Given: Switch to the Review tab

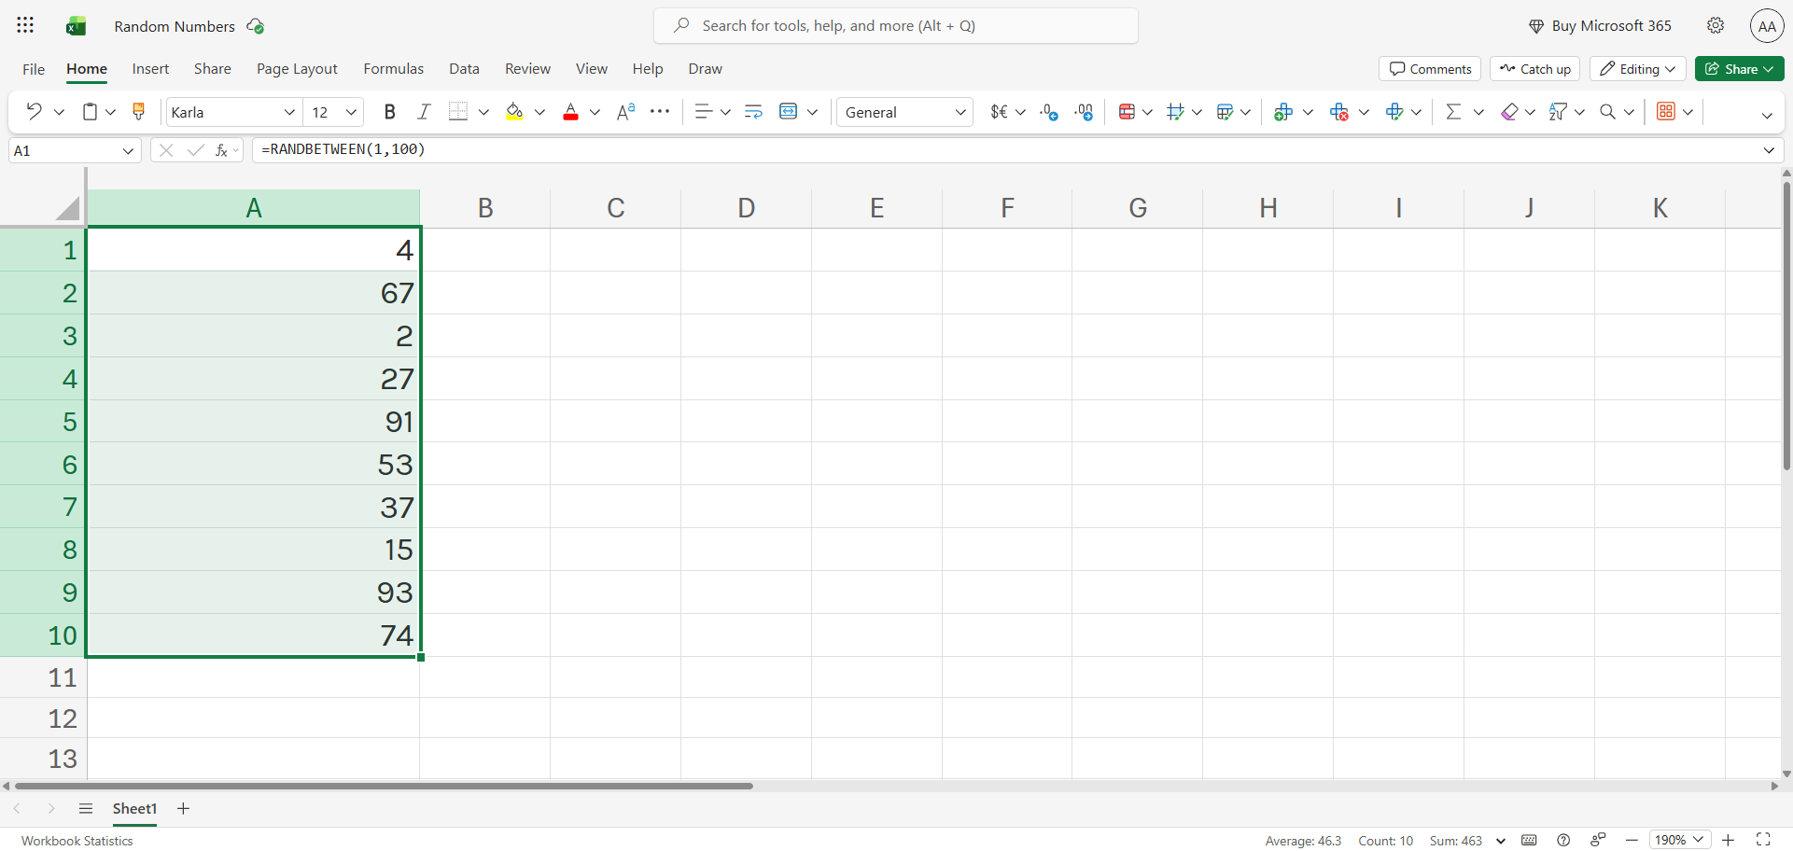Looking at the screenshot, I should (x=527, y=69).
